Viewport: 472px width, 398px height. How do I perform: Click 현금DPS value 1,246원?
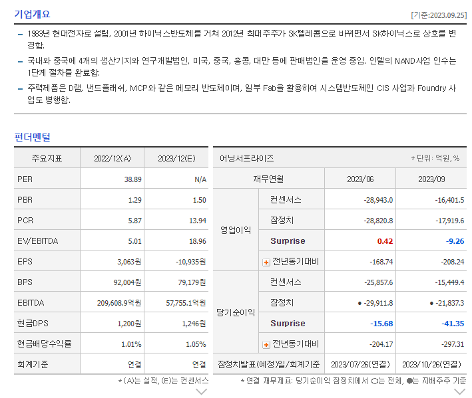click(194, 324)
